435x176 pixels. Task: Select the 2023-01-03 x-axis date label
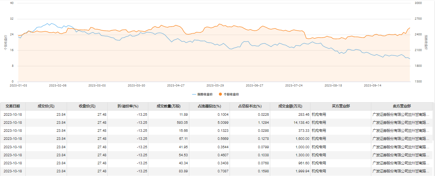pyautogui.click(x=18, y=85)
